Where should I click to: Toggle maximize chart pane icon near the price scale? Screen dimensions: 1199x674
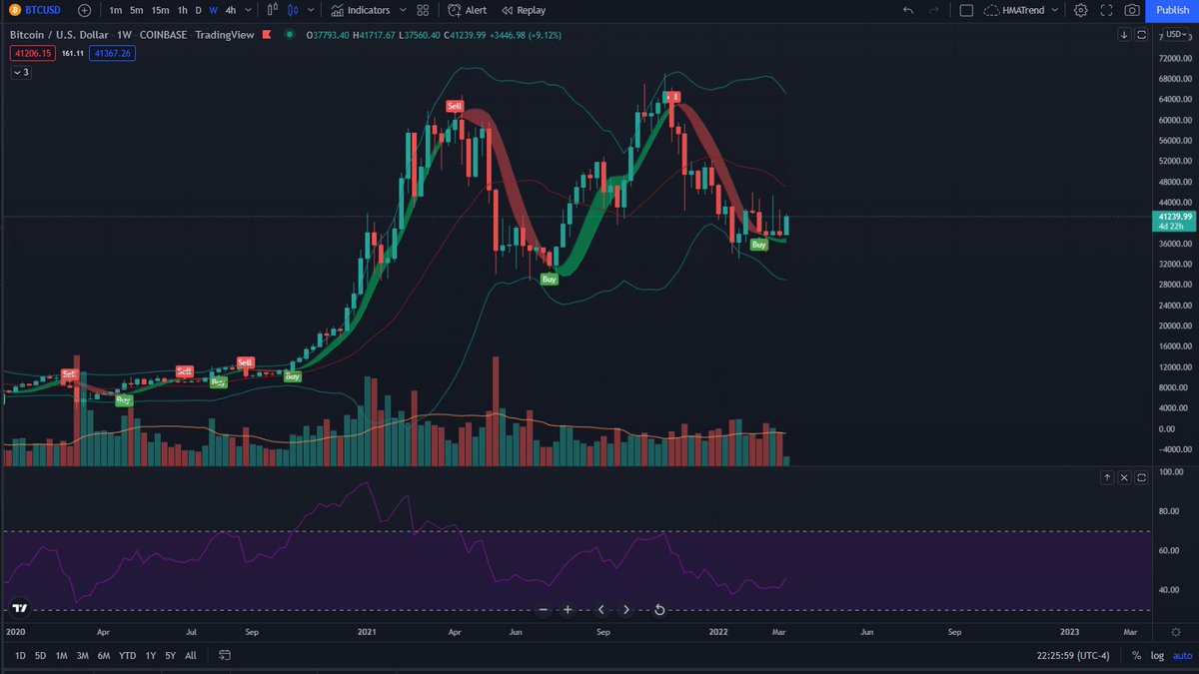click(x=1141, y=35)
